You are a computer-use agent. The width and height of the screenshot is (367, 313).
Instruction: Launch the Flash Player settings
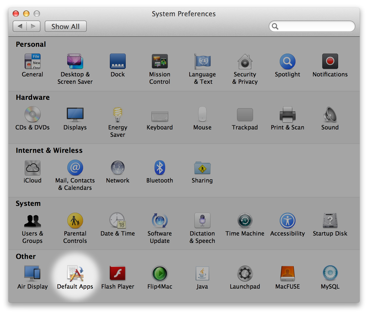click(118, 274)
